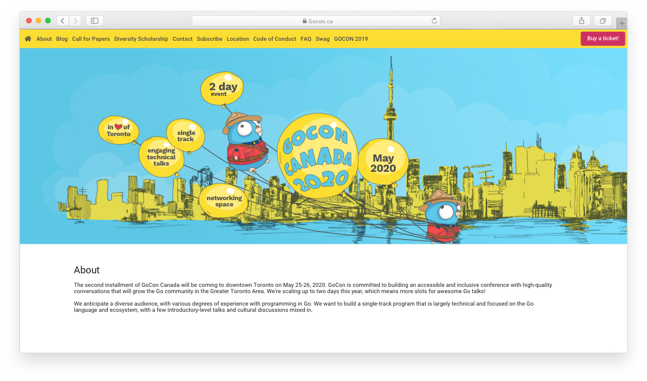The width and height of the screenshot is (647, 381).
Task: Open the Contact page
Action: tap(182, 39)
